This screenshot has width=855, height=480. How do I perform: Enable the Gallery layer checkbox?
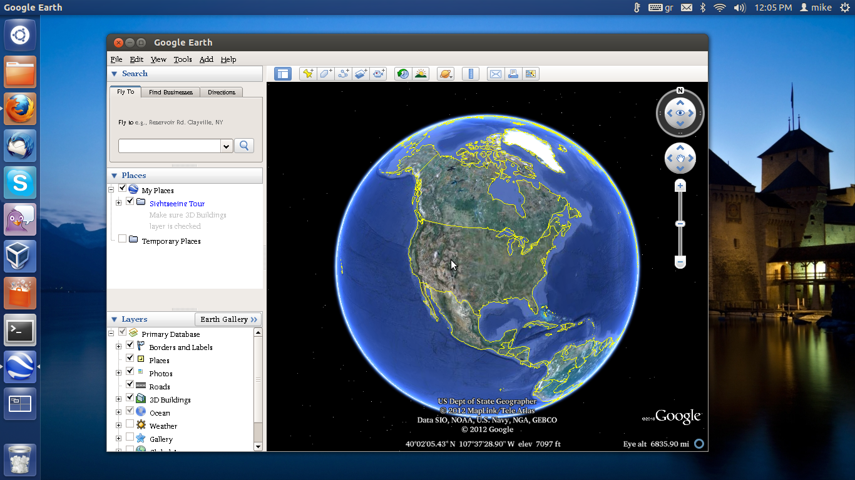click(x=130, y=437)
